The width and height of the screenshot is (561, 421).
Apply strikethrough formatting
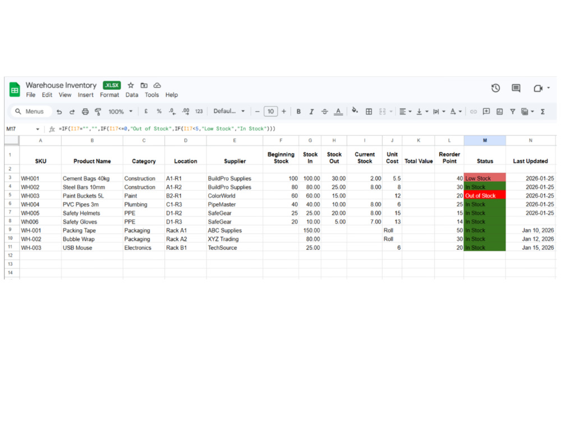[324, 112]
